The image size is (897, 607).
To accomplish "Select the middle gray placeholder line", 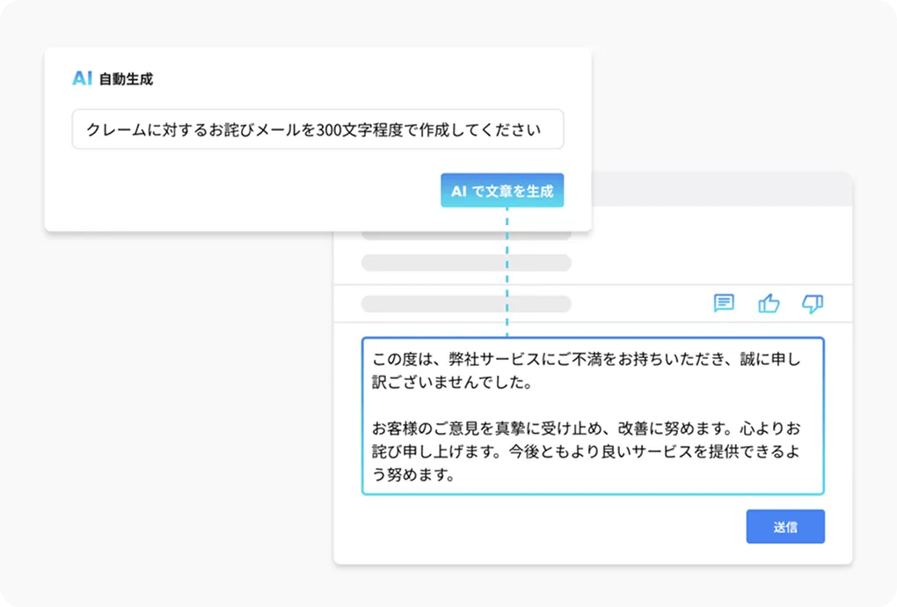I will (x=466, y=263).
